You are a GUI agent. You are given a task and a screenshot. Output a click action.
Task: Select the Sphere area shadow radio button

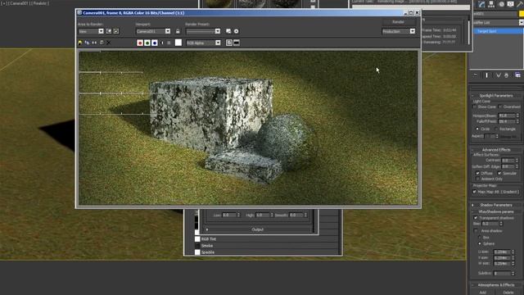480,243
